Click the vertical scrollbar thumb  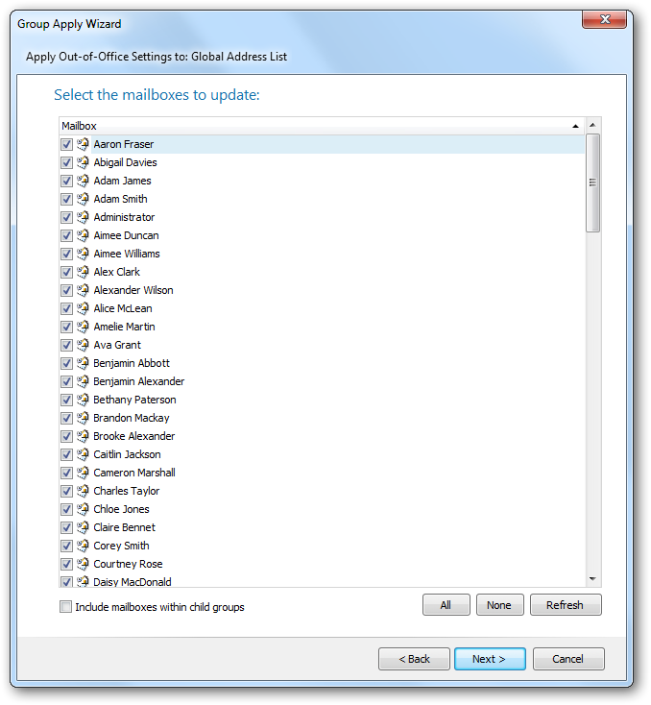pyautogui.click(x=592, y=182)
